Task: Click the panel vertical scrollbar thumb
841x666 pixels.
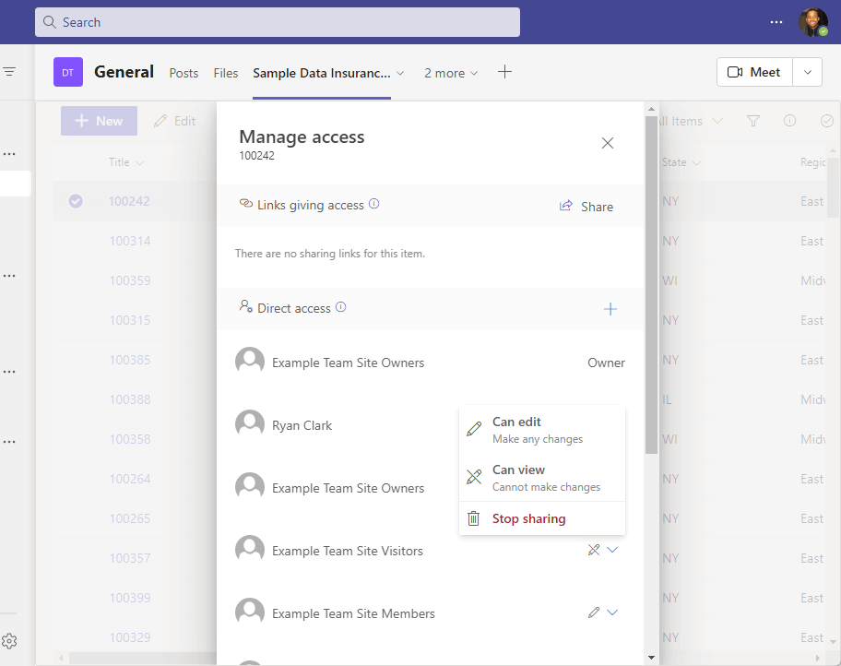Action: 651,284
